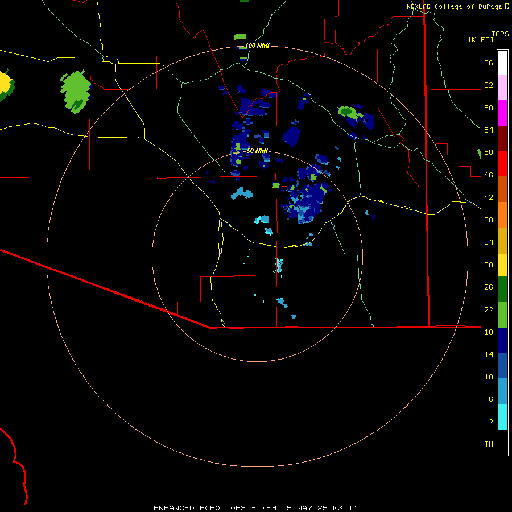
Task: Click the legend value "6"
Action: [490, 399]
